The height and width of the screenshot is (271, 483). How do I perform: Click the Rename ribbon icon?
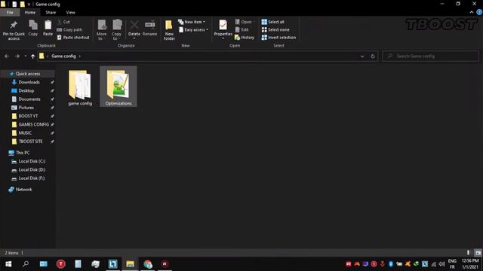click(x=149, y=29)
